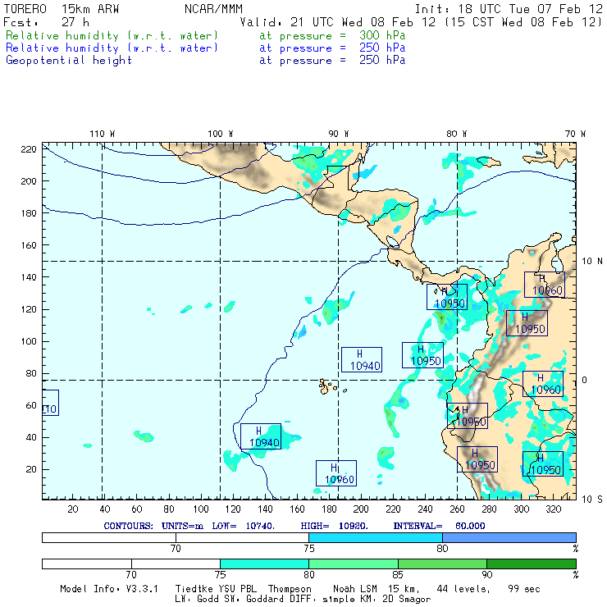
Task: Click the cyan 75-80% segment in upper colorbar
Action: 375,537
